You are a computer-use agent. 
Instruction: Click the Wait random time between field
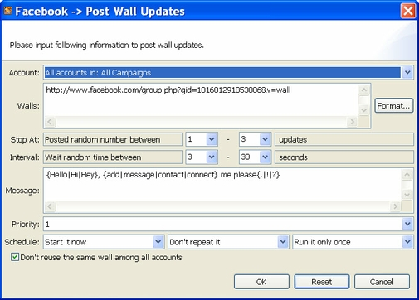113,157
